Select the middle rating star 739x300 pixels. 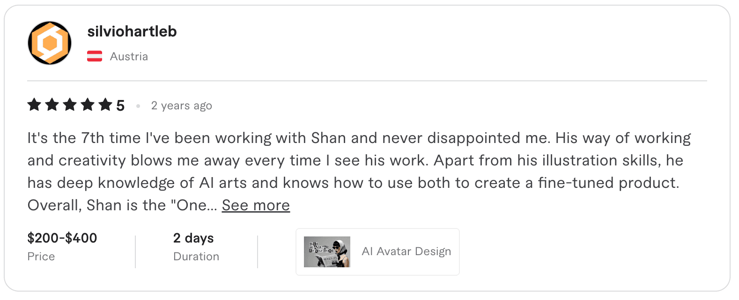click(x=69, y=105)
